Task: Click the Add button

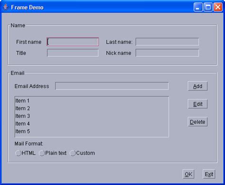Action: click(x=197, y=86)
